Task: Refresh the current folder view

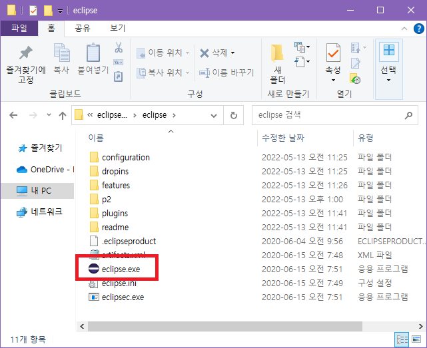Action: (234, 115)
